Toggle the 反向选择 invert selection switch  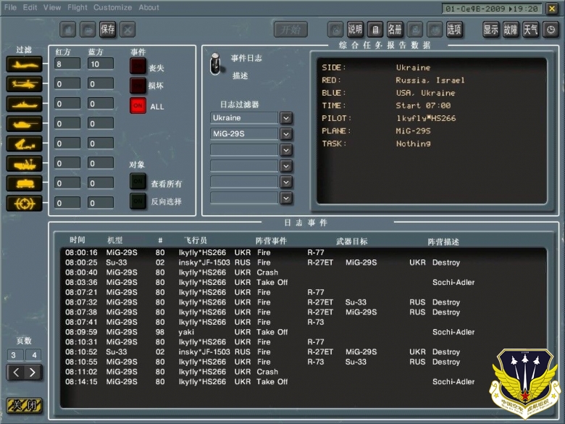pyautogui.click(x=138, y=201)
